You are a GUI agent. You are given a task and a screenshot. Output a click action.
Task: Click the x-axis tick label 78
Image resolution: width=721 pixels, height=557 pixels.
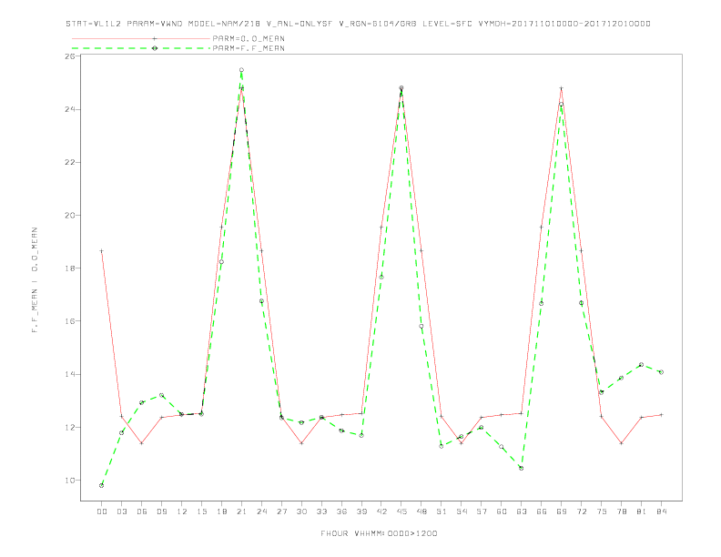coord(621,511)
